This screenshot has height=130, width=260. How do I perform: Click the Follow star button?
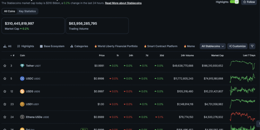click(249, 2)
